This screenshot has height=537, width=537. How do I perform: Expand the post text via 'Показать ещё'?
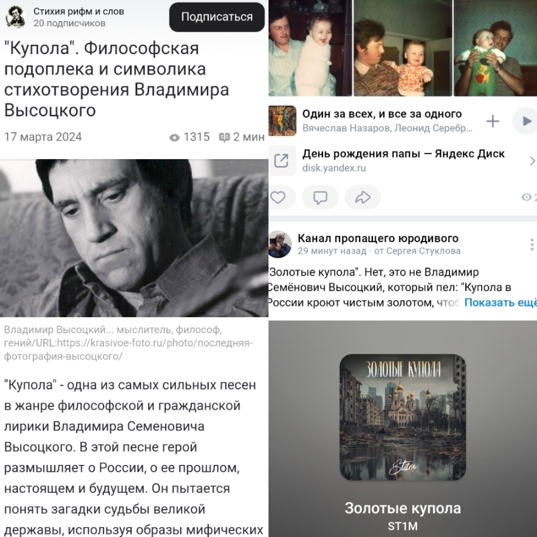coord(500,302)
